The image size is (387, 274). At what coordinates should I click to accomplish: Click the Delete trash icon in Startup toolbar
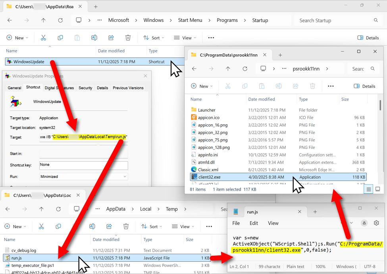click(128, 38)
